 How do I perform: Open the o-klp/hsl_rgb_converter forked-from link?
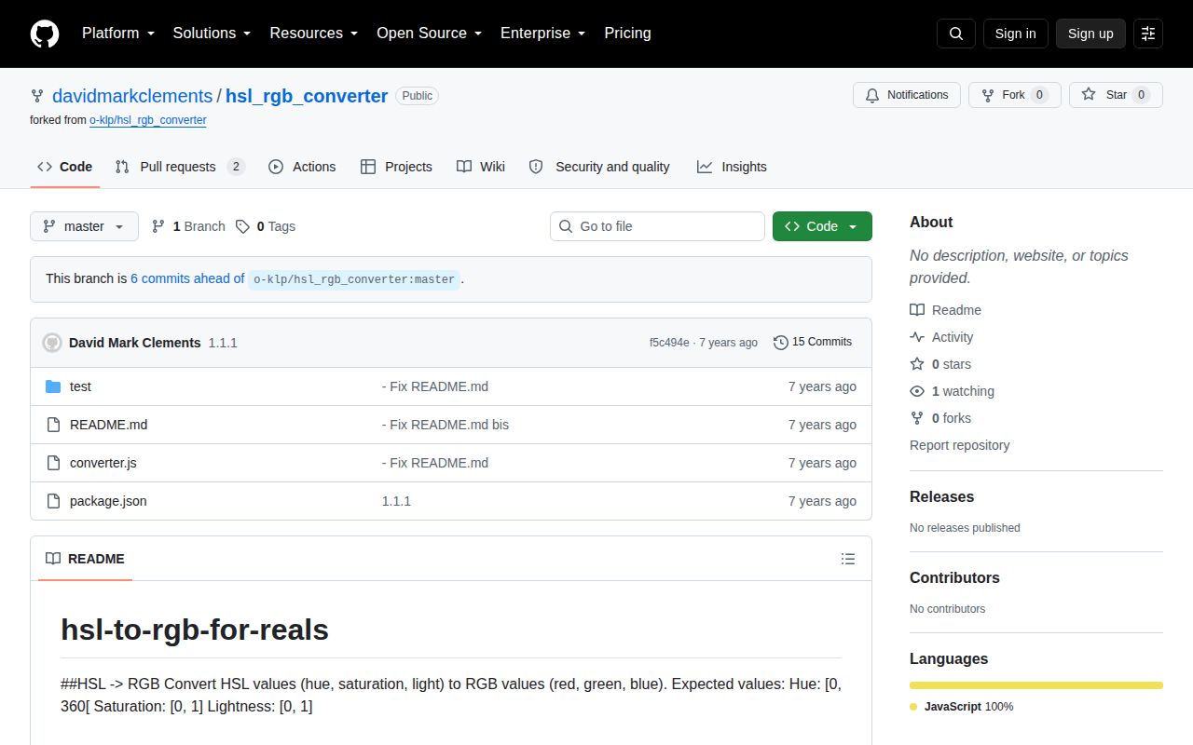pos(148,120)
